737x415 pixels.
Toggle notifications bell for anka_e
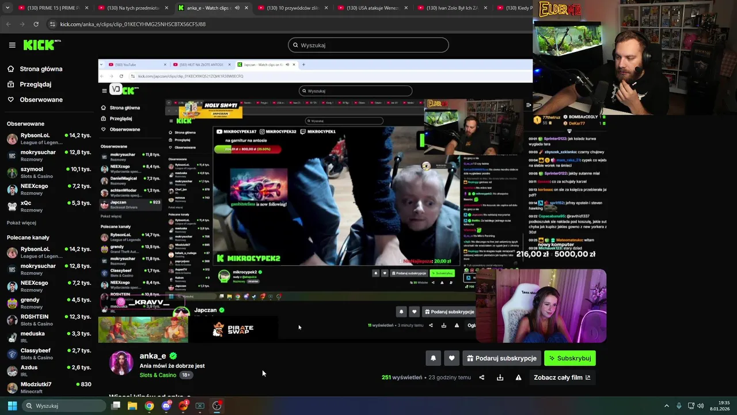[x=434, y=359]
